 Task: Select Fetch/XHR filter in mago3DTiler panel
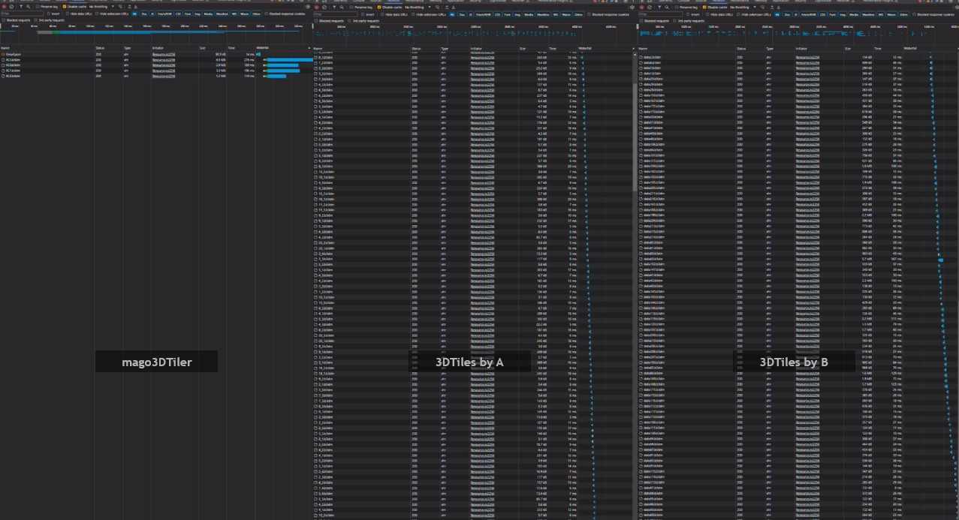tap(164, 14)
